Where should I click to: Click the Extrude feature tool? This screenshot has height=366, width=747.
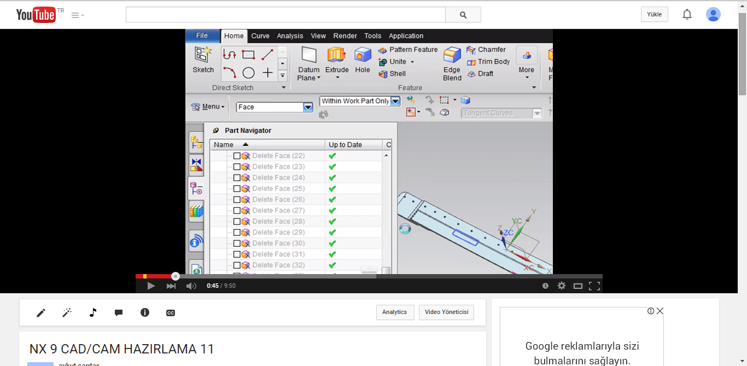click(x=337, y=59)
